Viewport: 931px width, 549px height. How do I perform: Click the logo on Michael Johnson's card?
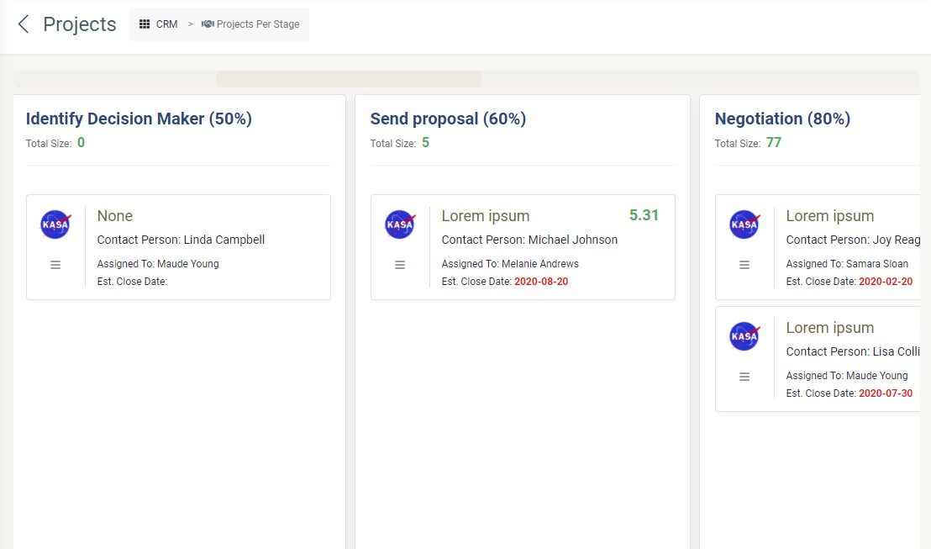[x=400, y=224]
